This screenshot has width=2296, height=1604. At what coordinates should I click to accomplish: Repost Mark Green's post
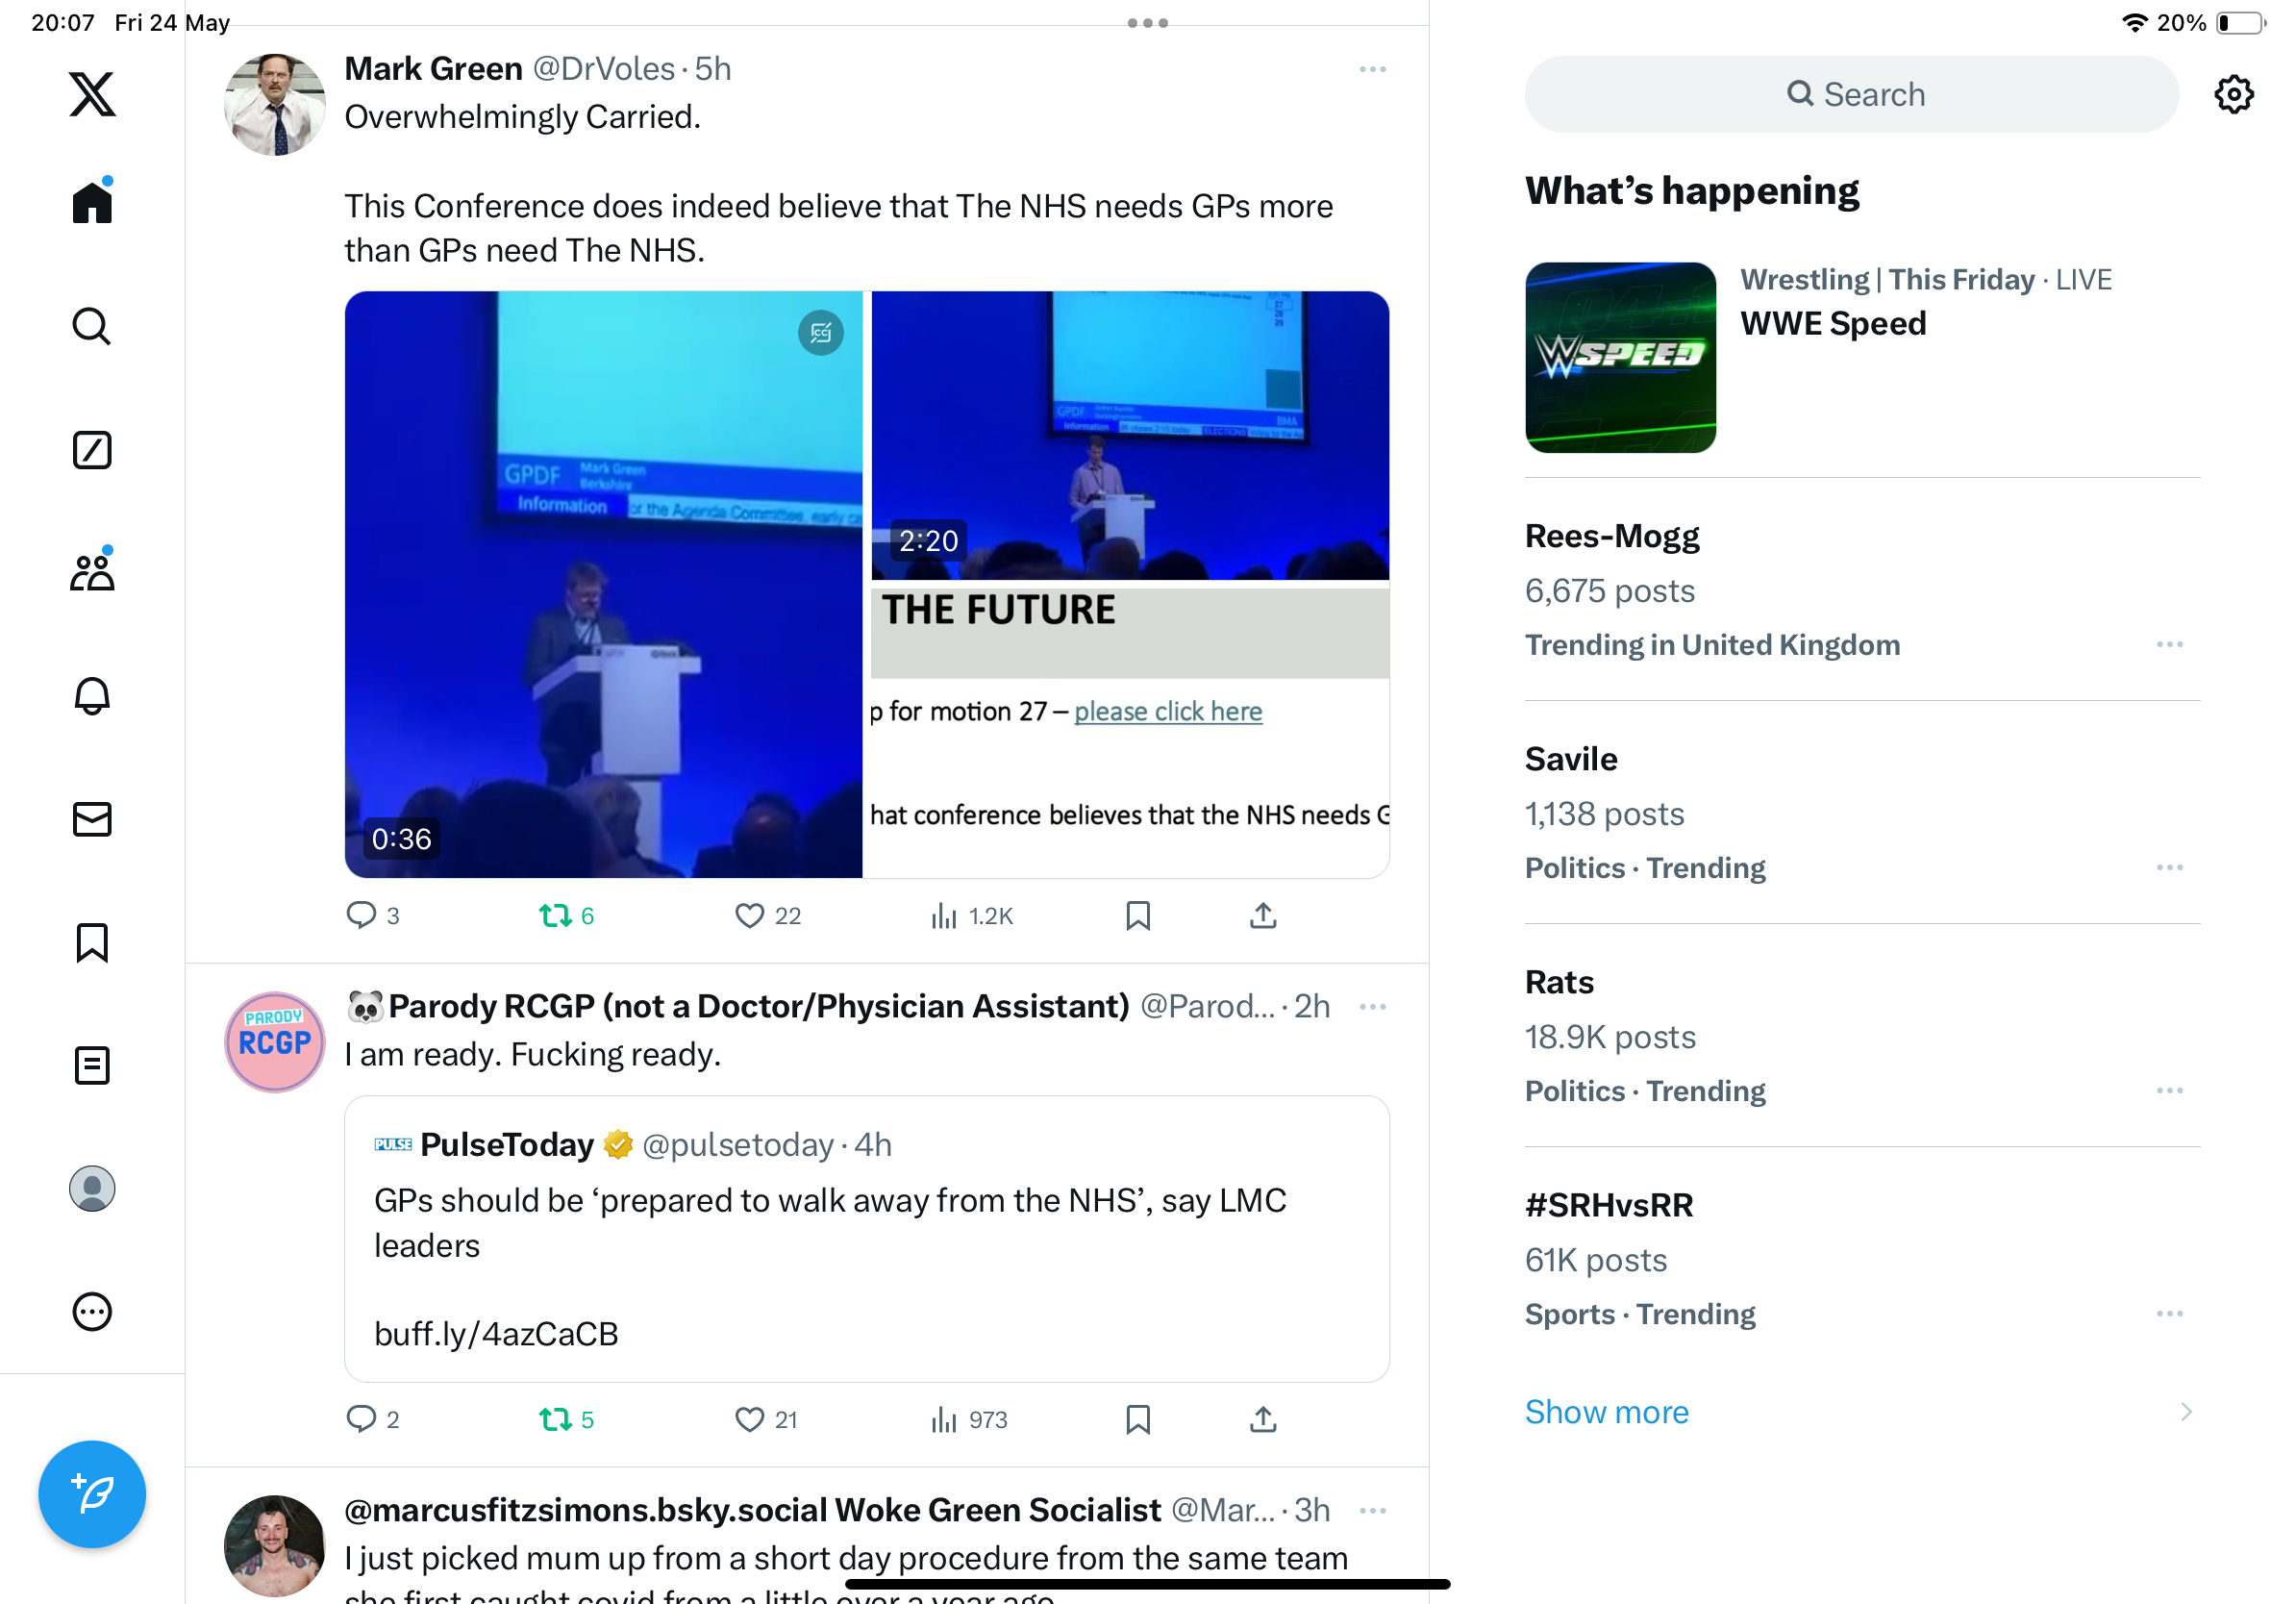click(x=567, y=915)
